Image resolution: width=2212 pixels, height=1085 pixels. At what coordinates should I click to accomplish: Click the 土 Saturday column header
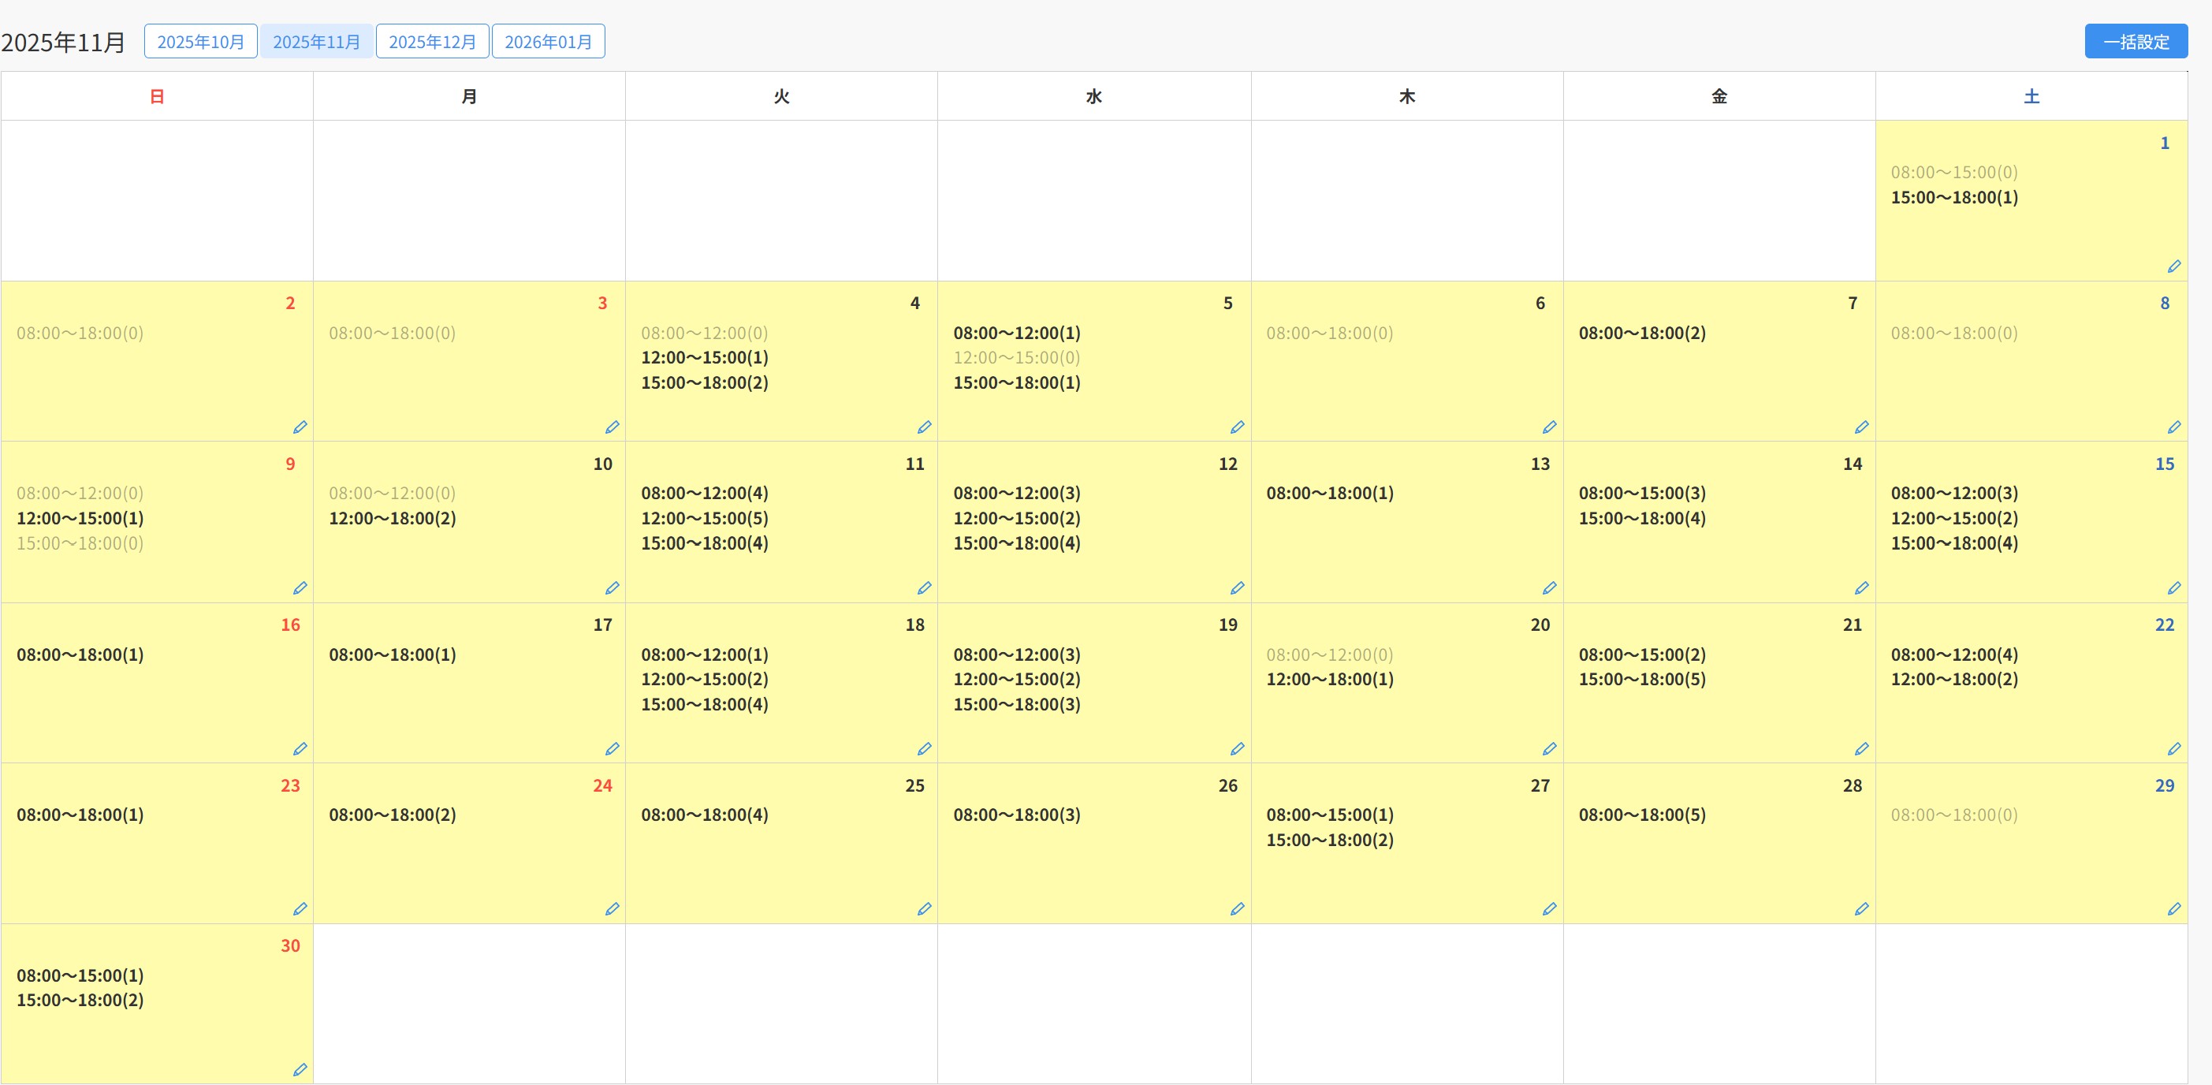2031,96
